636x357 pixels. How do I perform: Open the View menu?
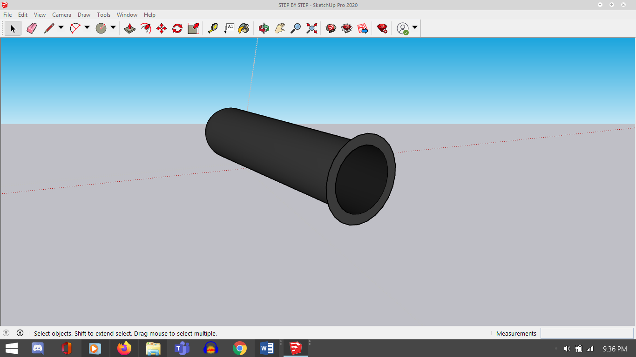40,15
